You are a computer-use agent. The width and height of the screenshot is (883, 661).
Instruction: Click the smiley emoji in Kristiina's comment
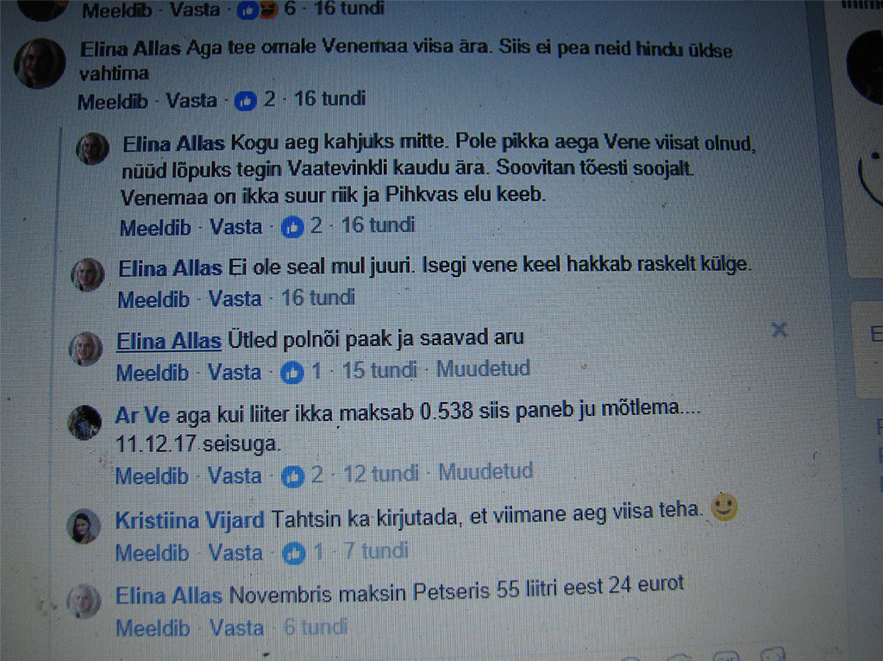(724, 507)
